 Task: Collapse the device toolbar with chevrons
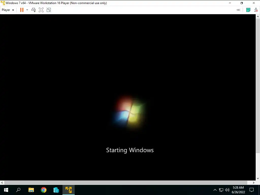pos(238,10)
